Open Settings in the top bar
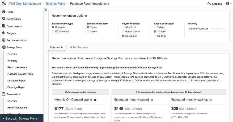The width and height of the screenshot is (233, 122). point(214,4)
